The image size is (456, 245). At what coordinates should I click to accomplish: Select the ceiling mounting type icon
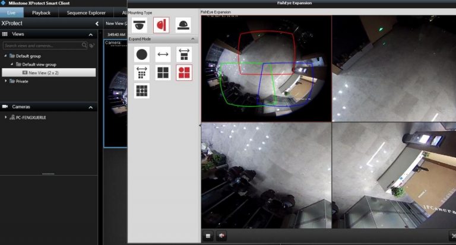pyautogui.click(x=140, y=25)
